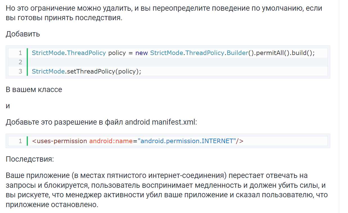Click paragraph starting 'Ваше приложение'

[167, 190]
